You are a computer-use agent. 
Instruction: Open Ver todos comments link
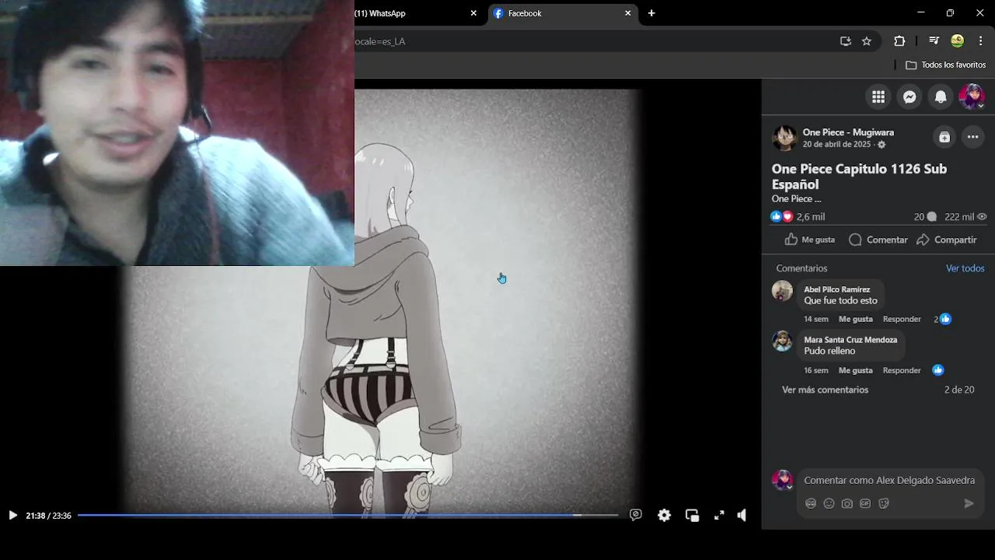(x=965, y=268)
